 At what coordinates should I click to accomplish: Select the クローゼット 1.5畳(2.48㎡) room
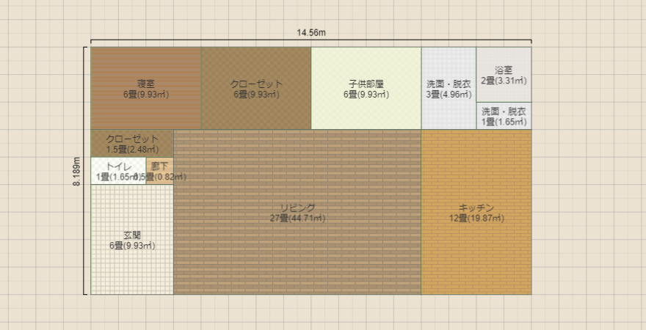[132, 143]
